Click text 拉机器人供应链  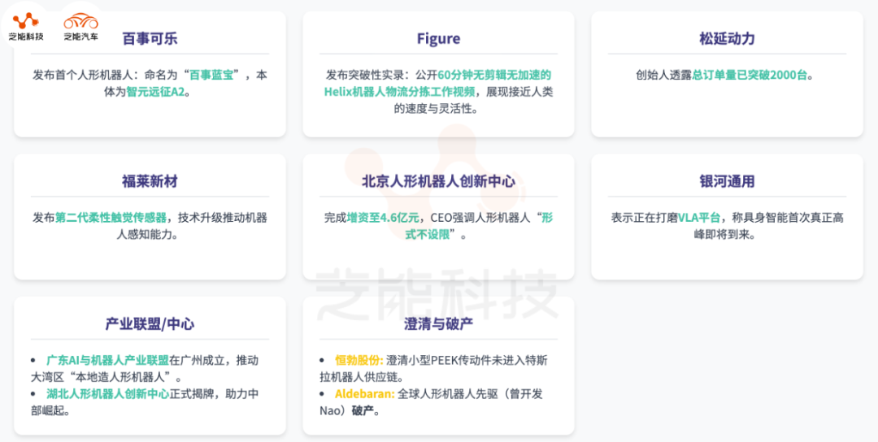click(x=359, y=376)
